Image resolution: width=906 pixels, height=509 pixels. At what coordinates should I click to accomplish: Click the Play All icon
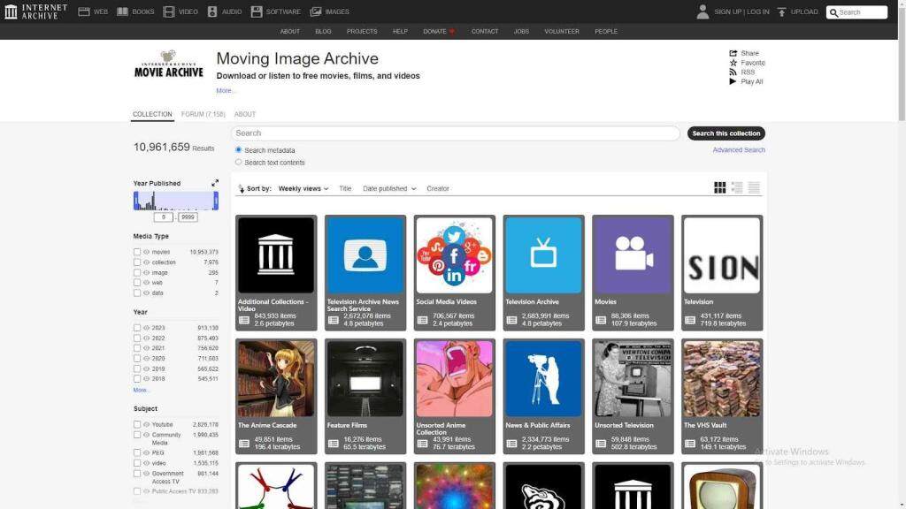pos(733,81)
